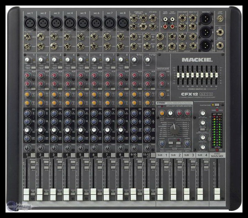Click the EFX 2 (INT) RETURN MASTERS heading
This screenshot has height=218, width=248.
click(x=179, y=106)
